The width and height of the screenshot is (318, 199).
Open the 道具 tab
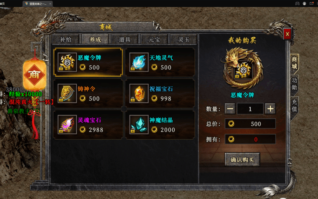(125, 39)
